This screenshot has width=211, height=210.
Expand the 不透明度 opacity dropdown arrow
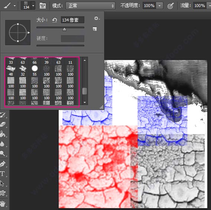[160, 6]
